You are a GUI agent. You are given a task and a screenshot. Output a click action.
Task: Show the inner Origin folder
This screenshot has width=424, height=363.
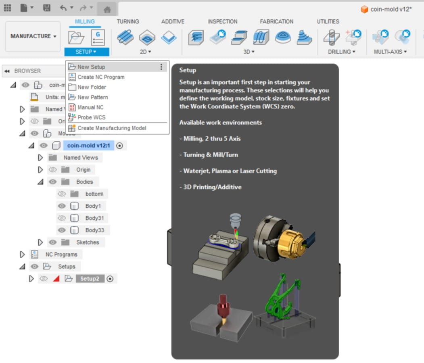(53, 170)
